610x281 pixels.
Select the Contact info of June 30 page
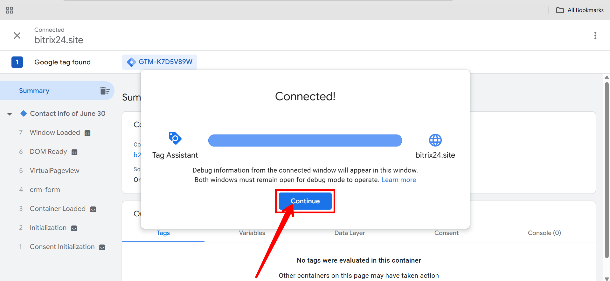67,114
